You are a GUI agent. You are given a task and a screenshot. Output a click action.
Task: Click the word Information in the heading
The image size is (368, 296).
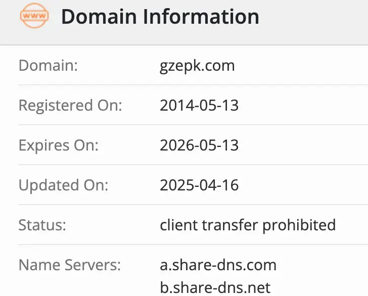point(200,17)
